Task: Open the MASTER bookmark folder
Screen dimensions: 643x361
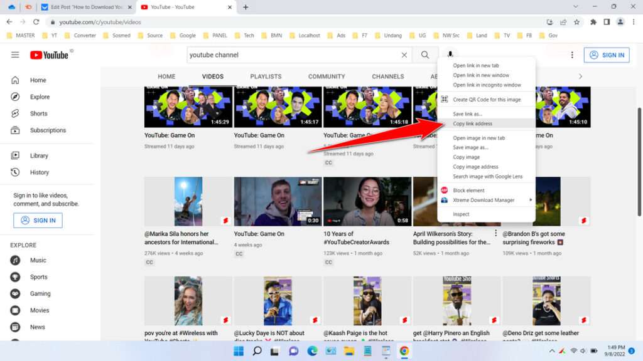Action: point(21,36)
